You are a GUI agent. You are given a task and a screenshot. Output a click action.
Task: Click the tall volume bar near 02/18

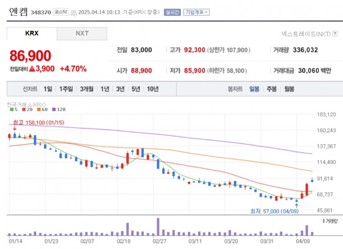pos(128,229)
